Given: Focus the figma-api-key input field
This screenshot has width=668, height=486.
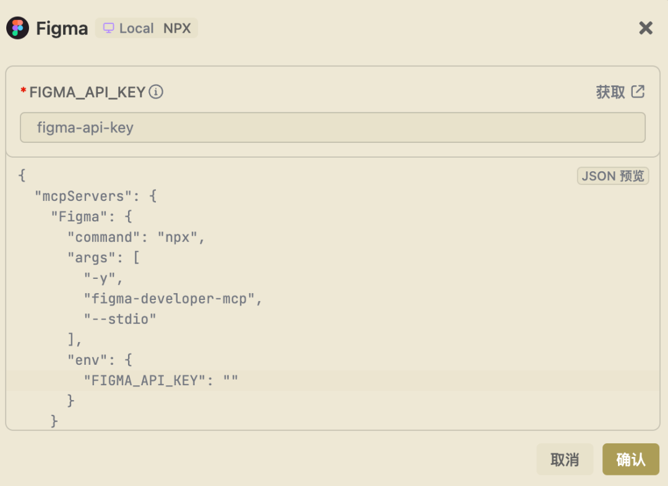Looking at the screenshot, I should pos(333,128).
